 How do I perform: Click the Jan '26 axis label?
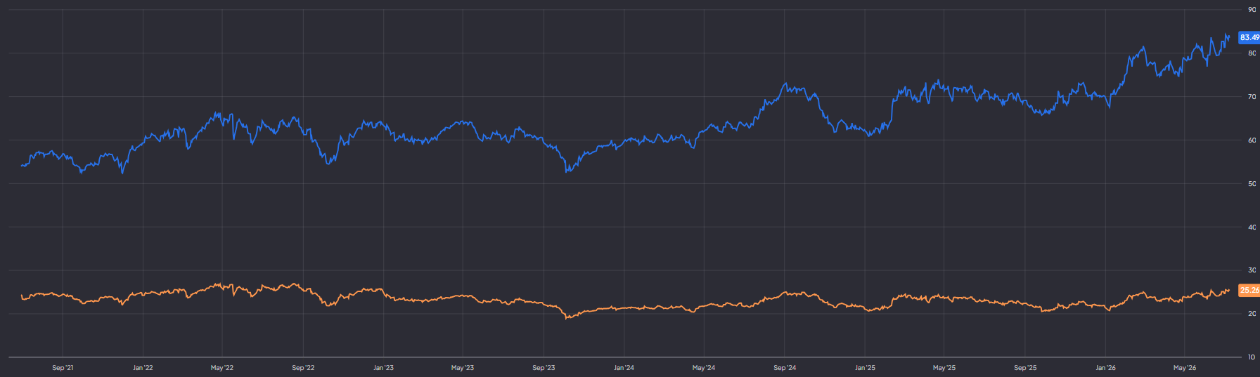pos(1105,368)
